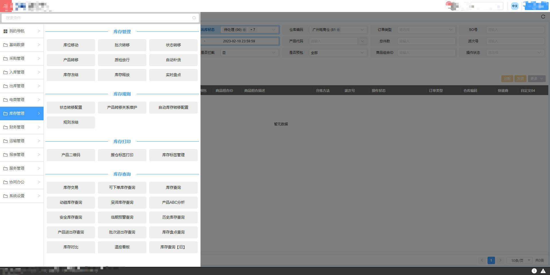Click the search magnifier icon in menu search box

pyautogui.click(x=194, y=18)
